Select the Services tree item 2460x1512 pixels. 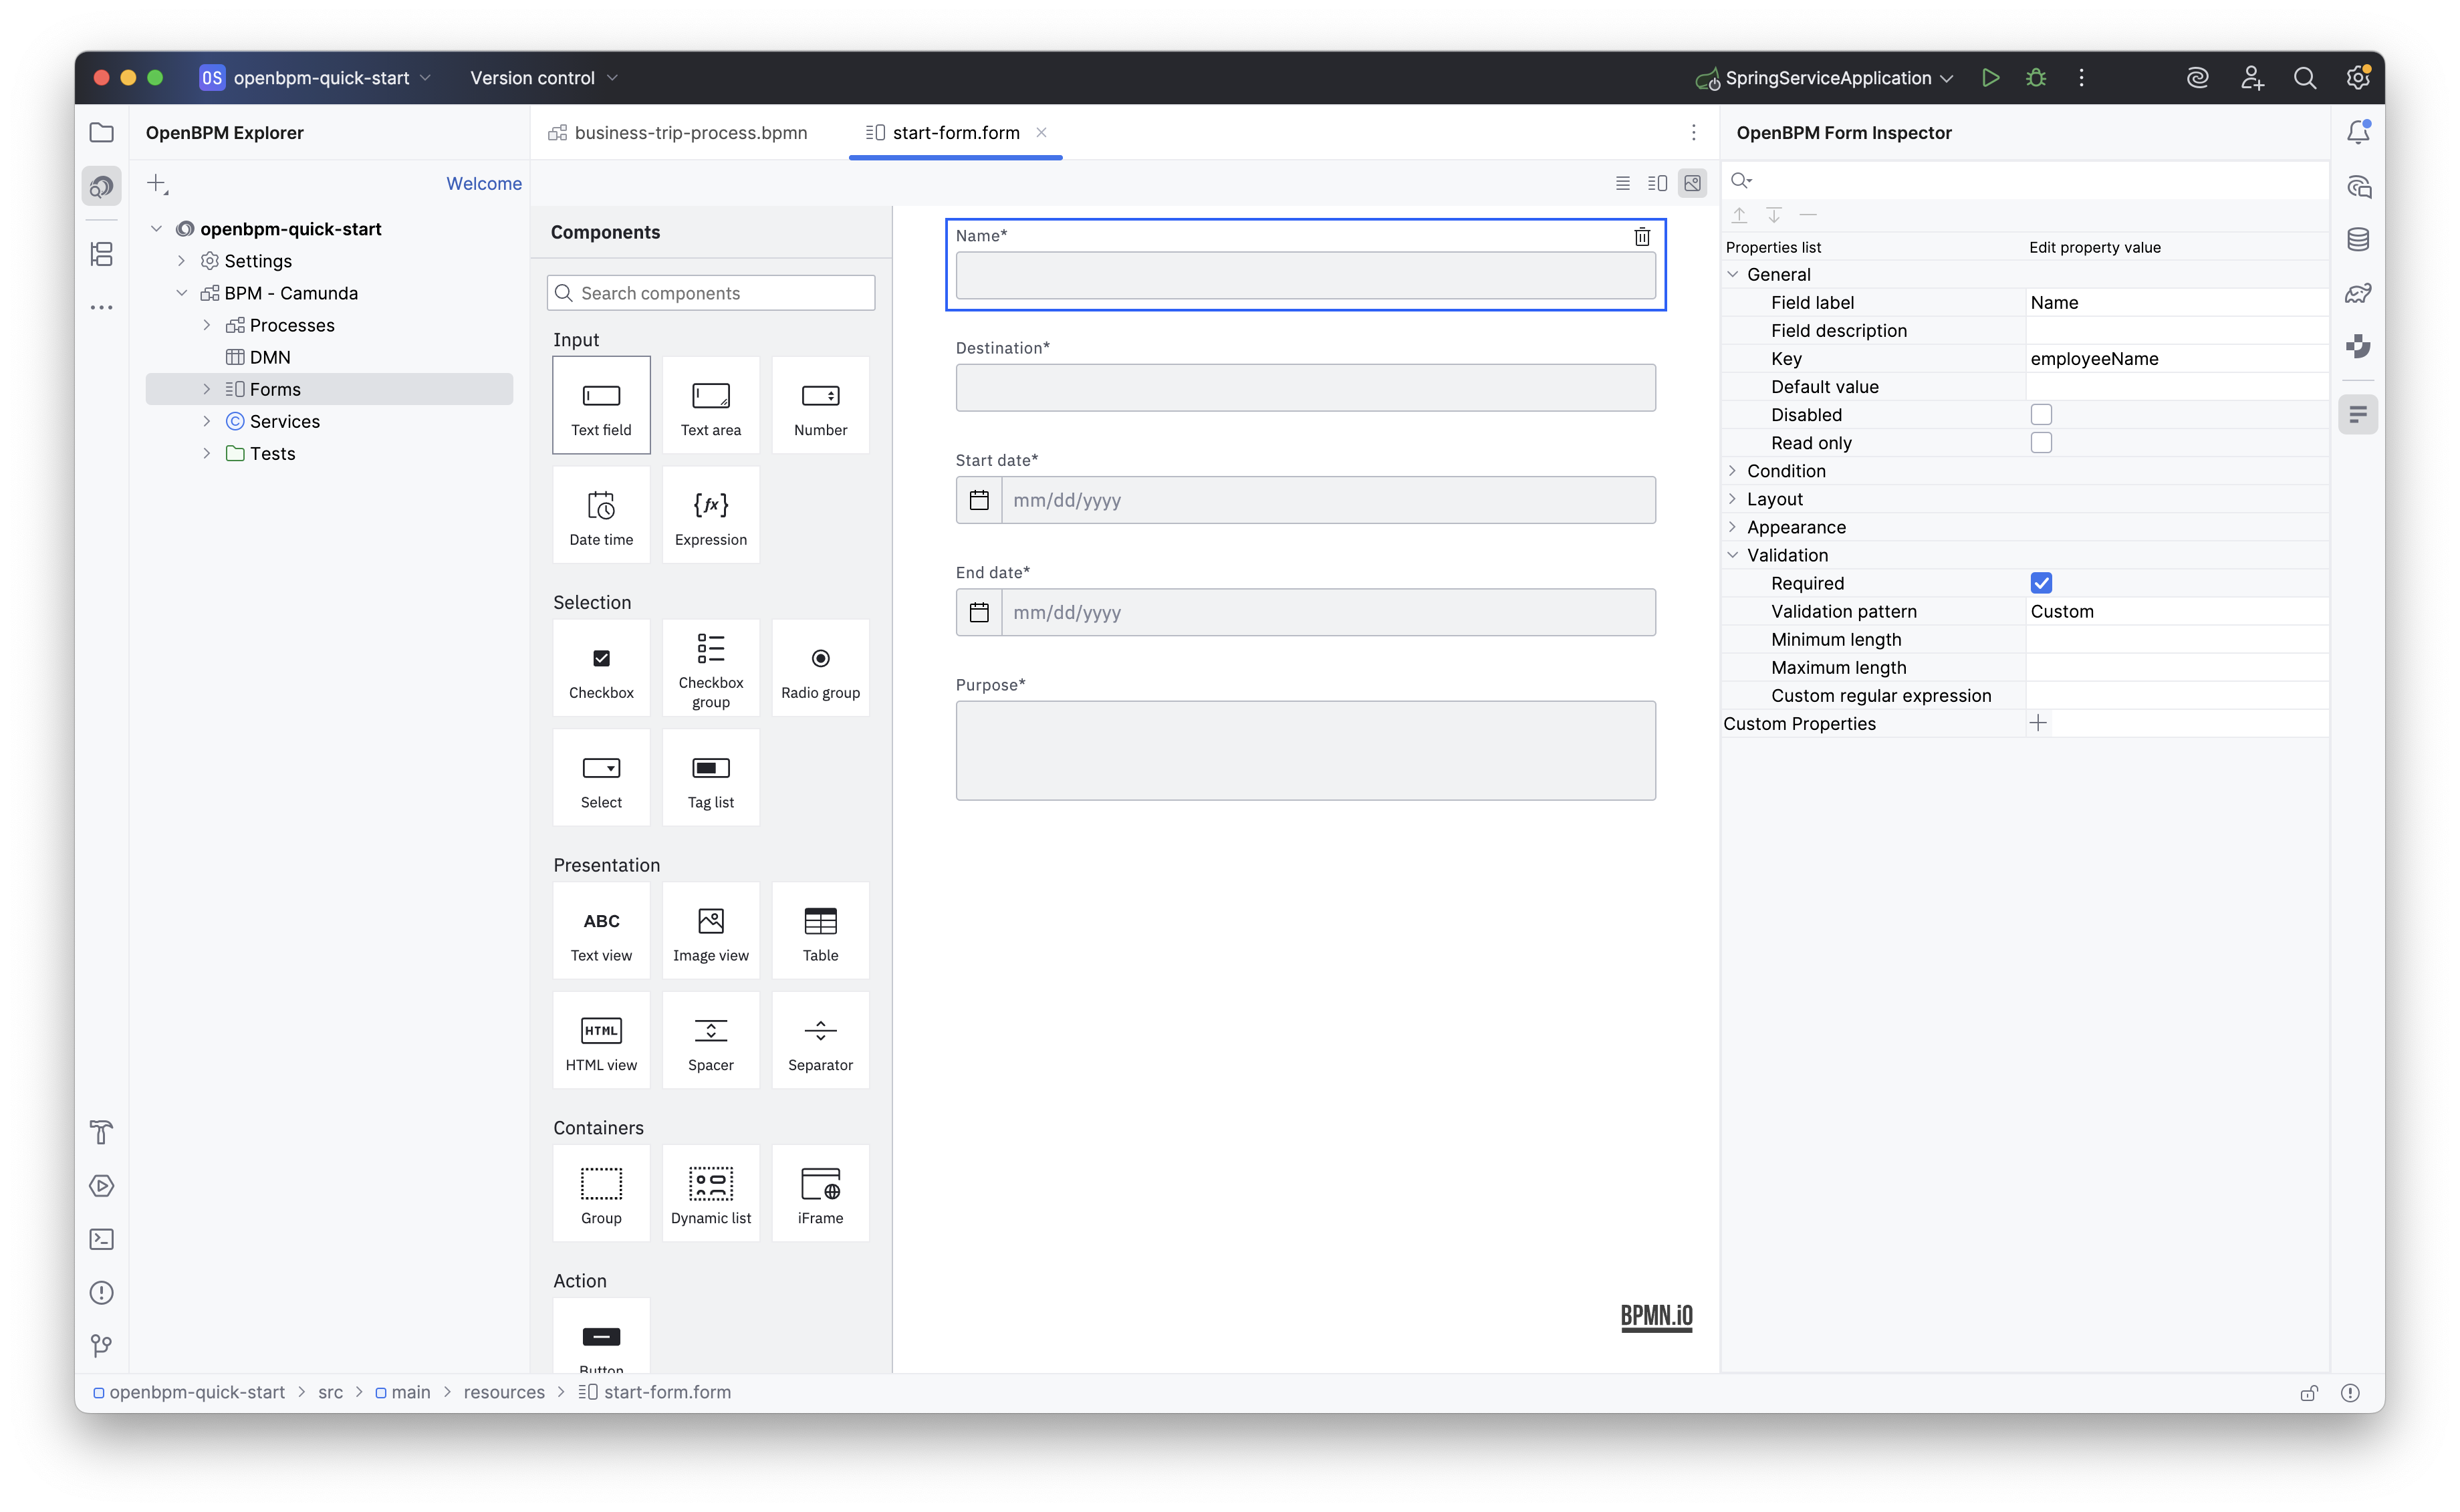point(284,422)
